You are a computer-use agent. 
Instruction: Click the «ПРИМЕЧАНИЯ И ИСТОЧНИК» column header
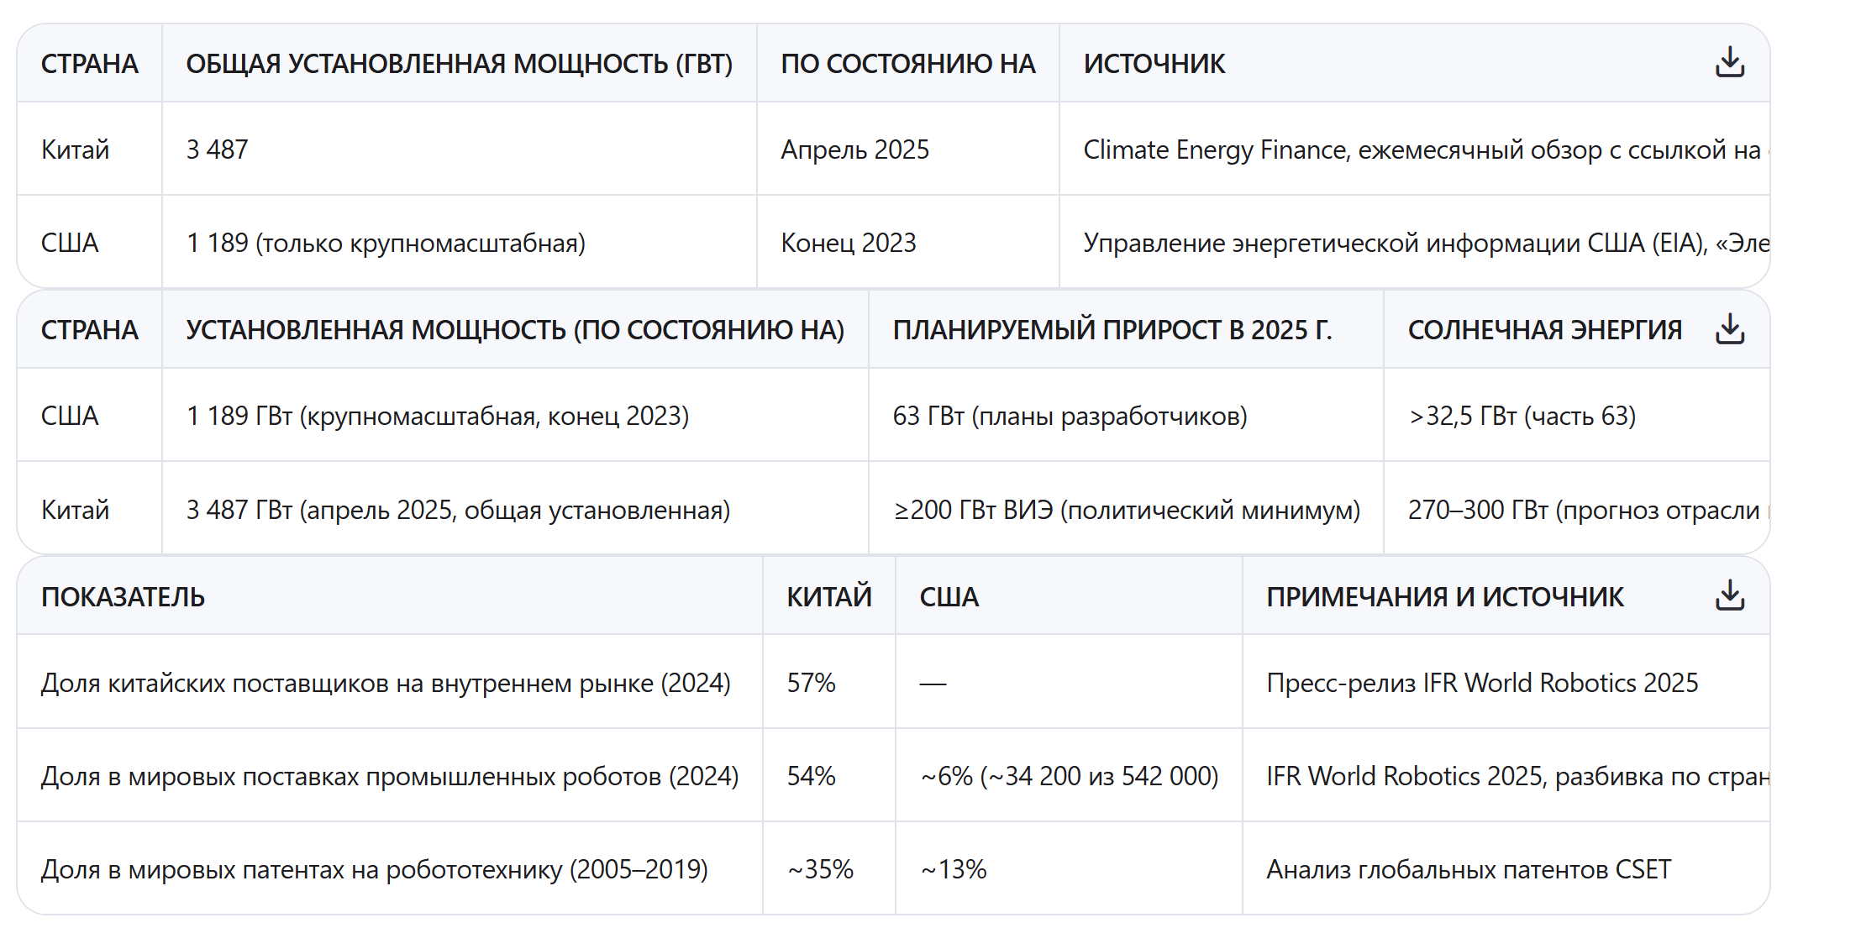[x=1444, y=597]
